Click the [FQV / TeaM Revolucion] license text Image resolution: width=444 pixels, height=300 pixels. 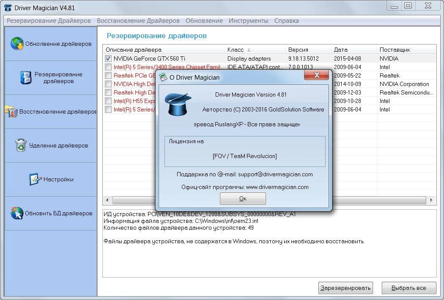[x=245, y=156]
